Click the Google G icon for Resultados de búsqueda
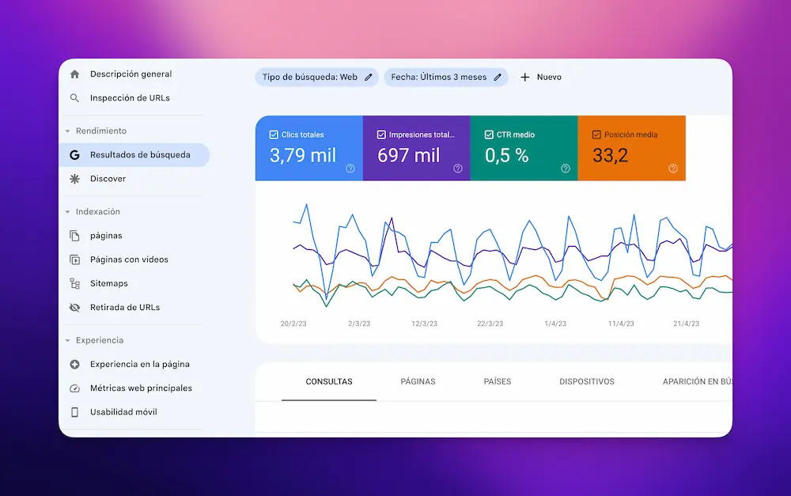 [x=74, y=155]
